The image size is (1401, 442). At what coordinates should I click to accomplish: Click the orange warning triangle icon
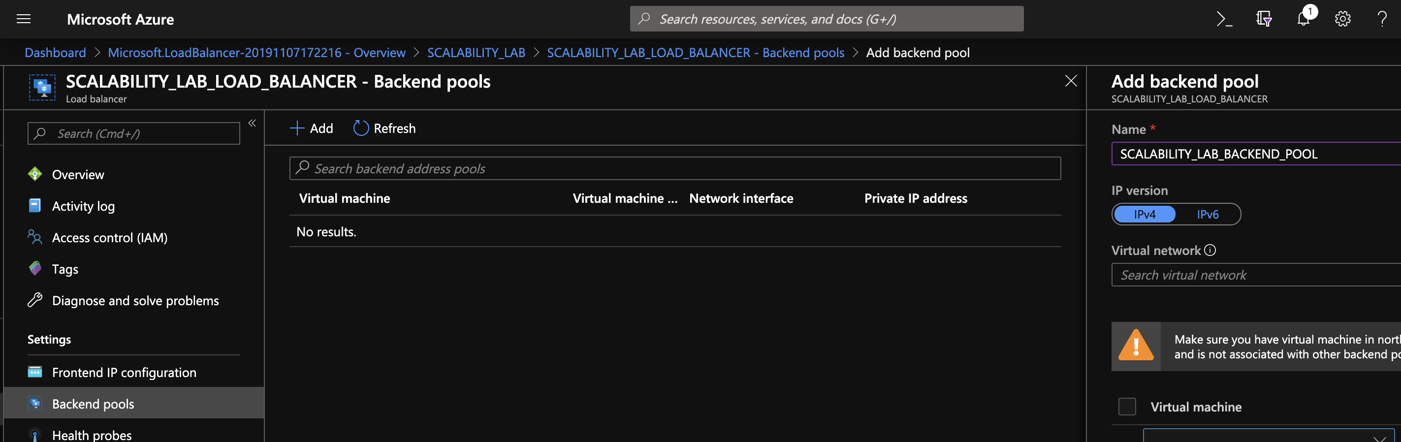click(1136, 346)
